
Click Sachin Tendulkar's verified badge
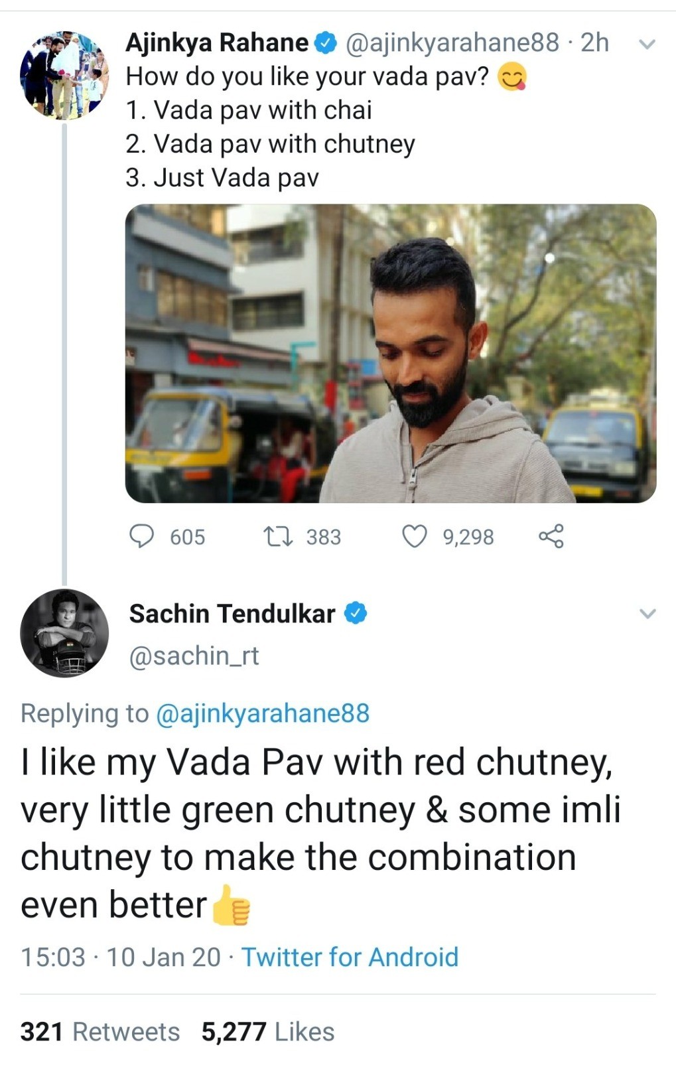click(356, 614)
